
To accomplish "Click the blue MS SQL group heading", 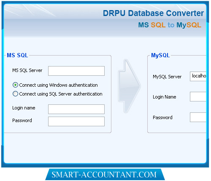I will pos(17,55).
